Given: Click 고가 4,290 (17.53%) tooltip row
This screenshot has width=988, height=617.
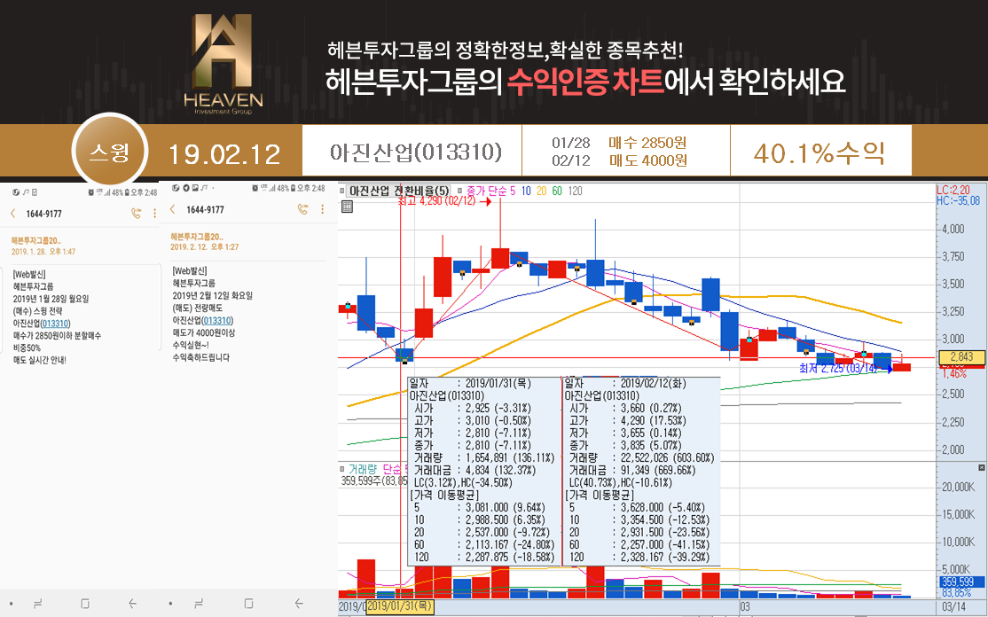Looking at the screenshot, I should [x=628, y=420].
